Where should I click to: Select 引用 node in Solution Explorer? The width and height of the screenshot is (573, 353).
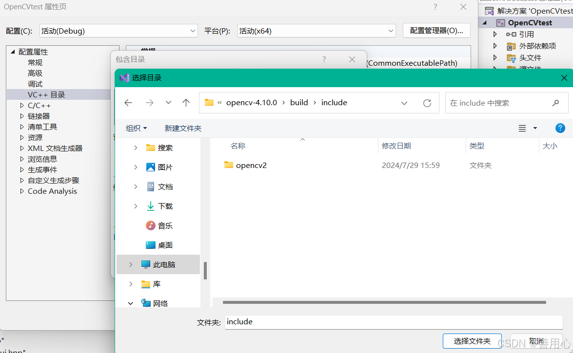pyautogui.click(x=526, y=34)
